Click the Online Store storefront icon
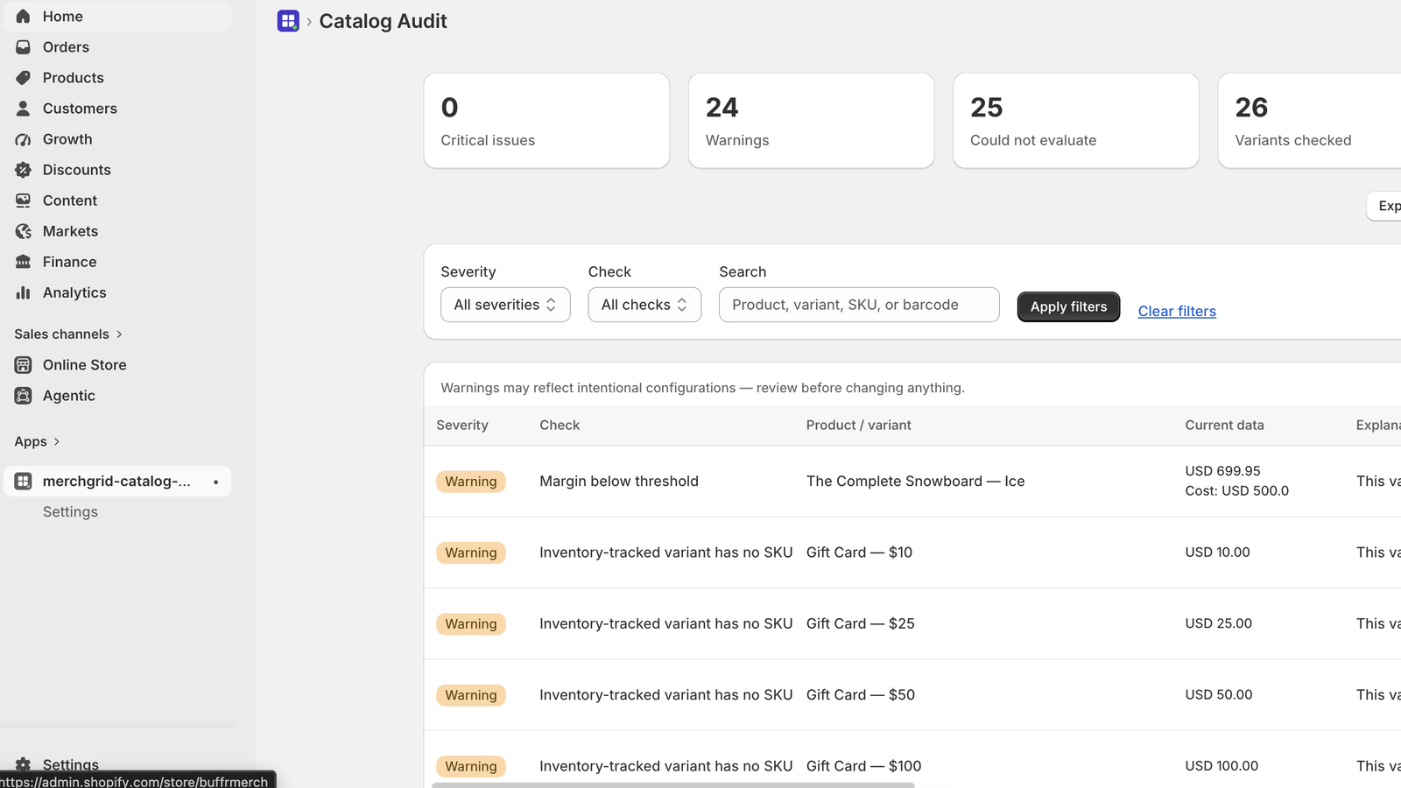1401x788 pixels. pyautogui.click(x=24, y=365)
